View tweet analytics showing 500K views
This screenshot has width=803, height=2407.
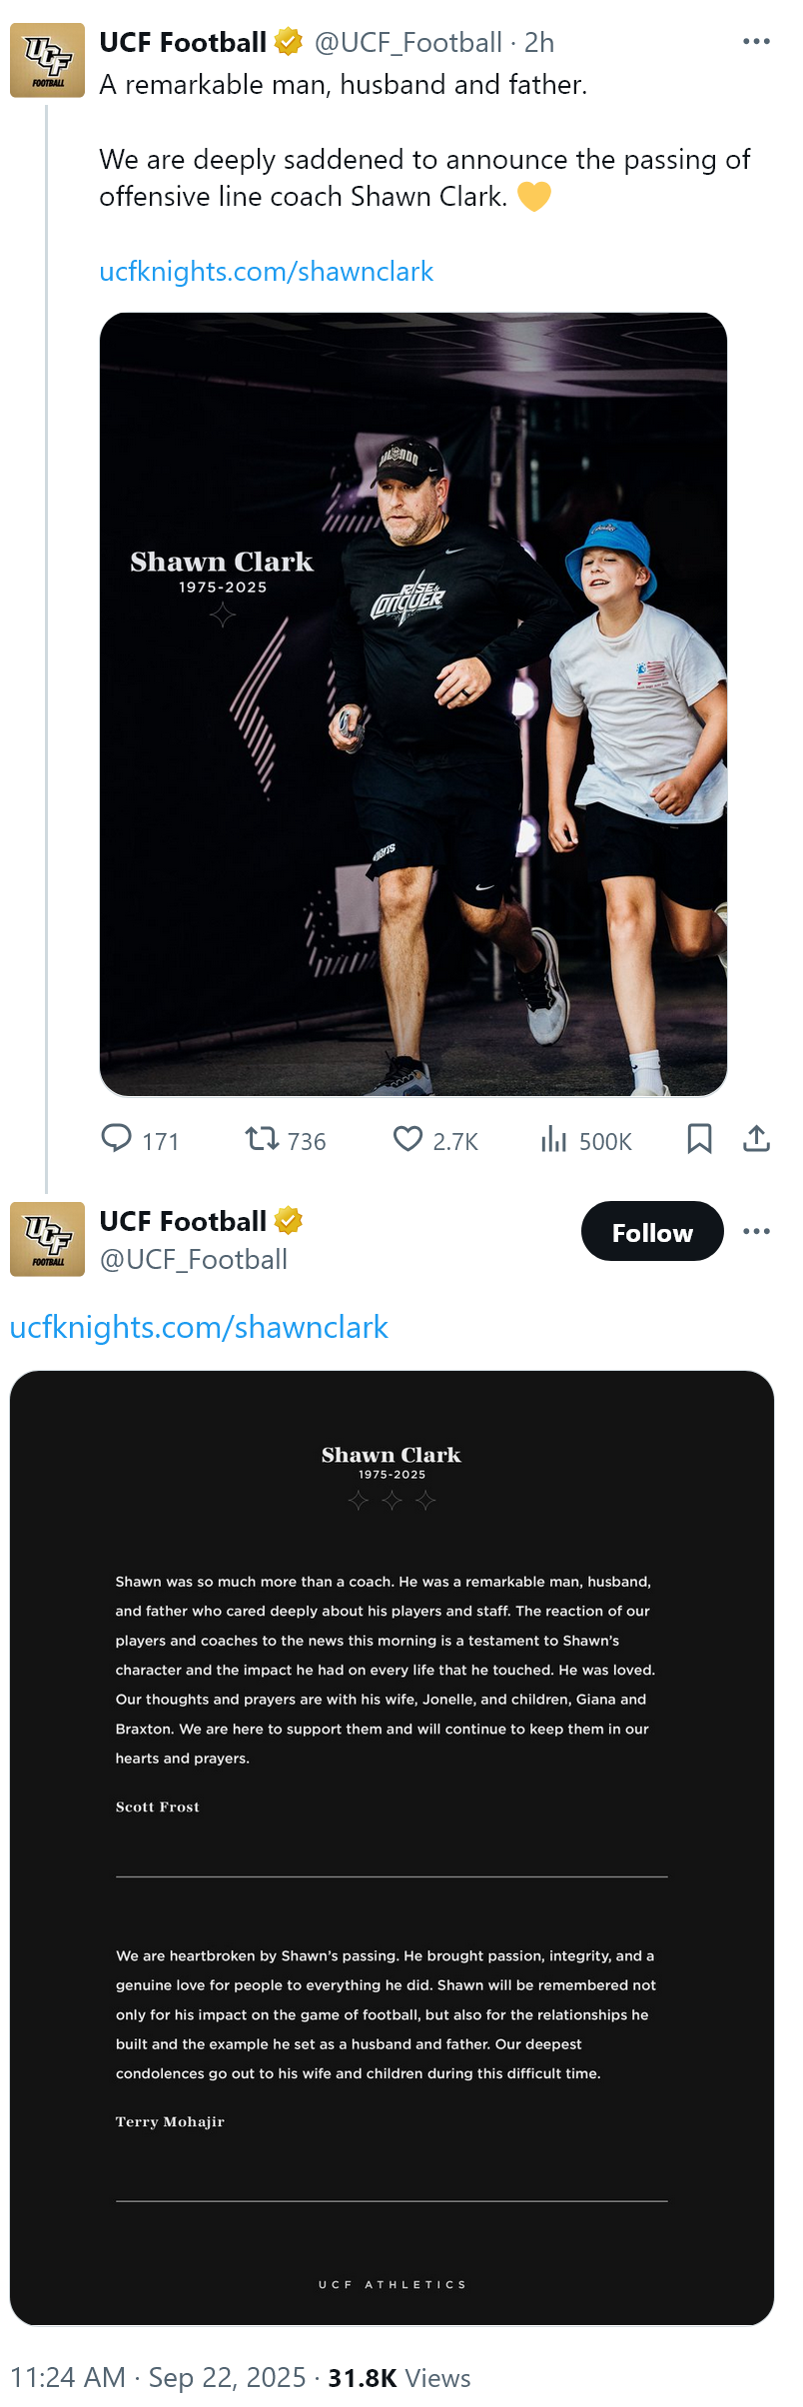coord(553,1139)
